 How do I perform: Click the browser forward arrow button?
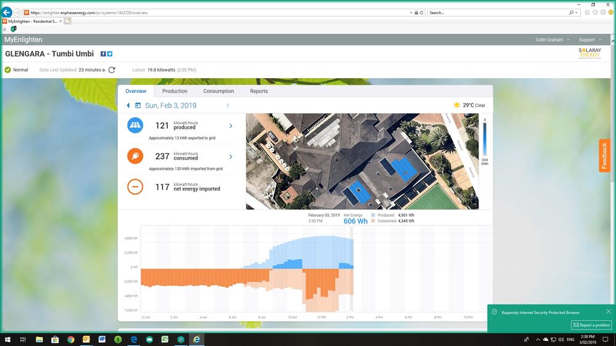pos(18,12)
